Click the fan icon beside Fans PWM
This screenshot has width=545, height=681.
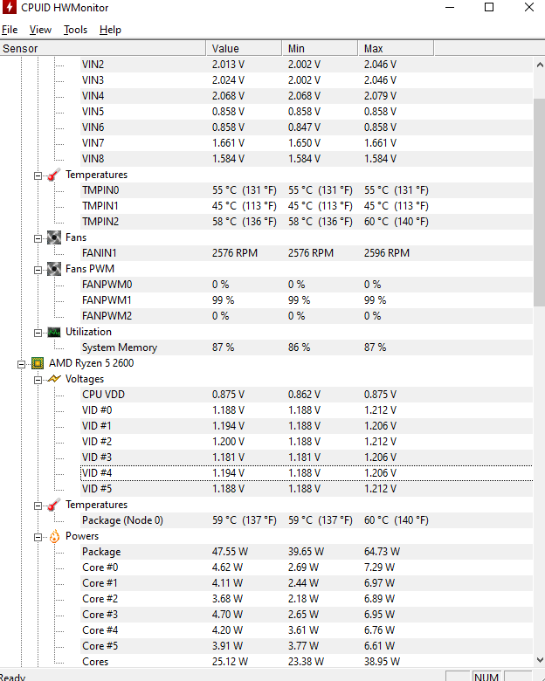(x=54, y=269)
